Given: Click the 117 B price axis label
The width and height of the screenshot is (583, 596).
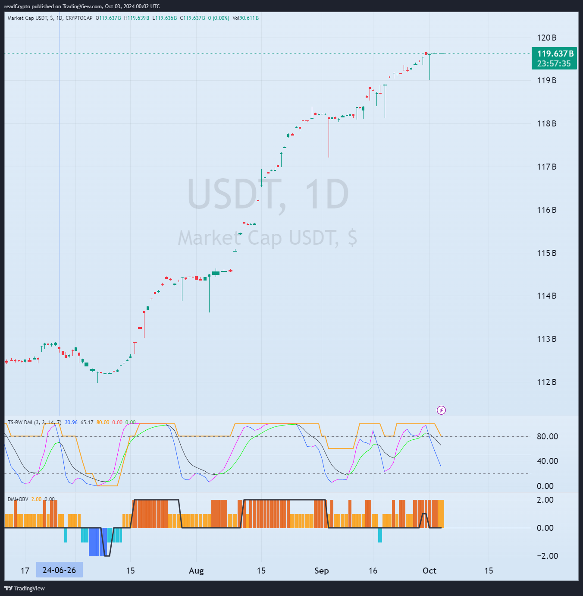Looking at the screenshot, I should 546,167.
